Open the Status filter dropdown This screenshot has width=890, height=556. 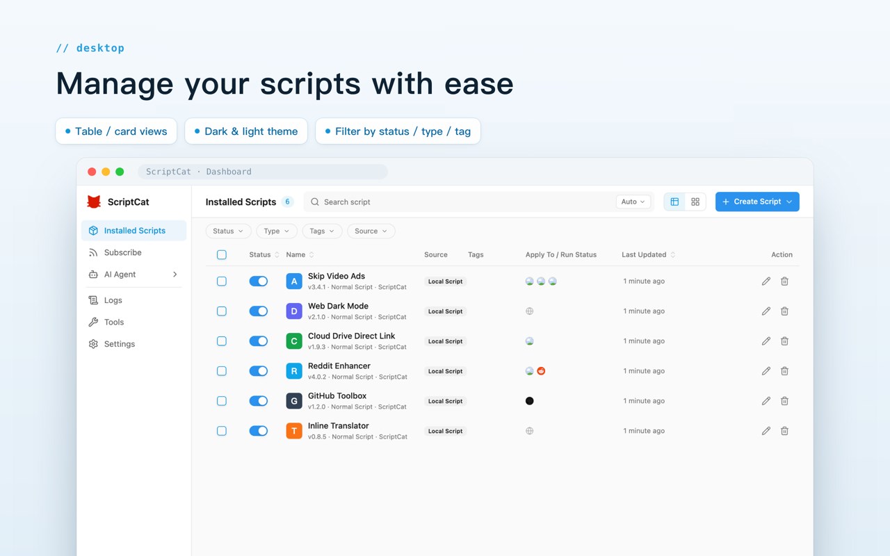(229, 231)
